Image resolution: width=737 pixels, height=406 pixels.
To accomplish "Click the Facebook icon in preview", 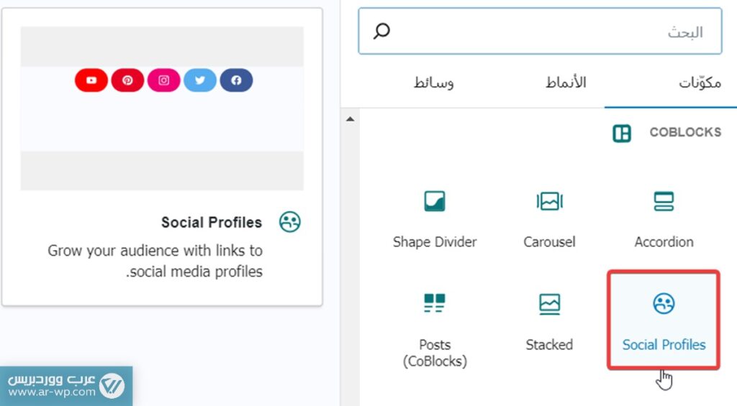I will pyautogui.click(x=236, y=80).
